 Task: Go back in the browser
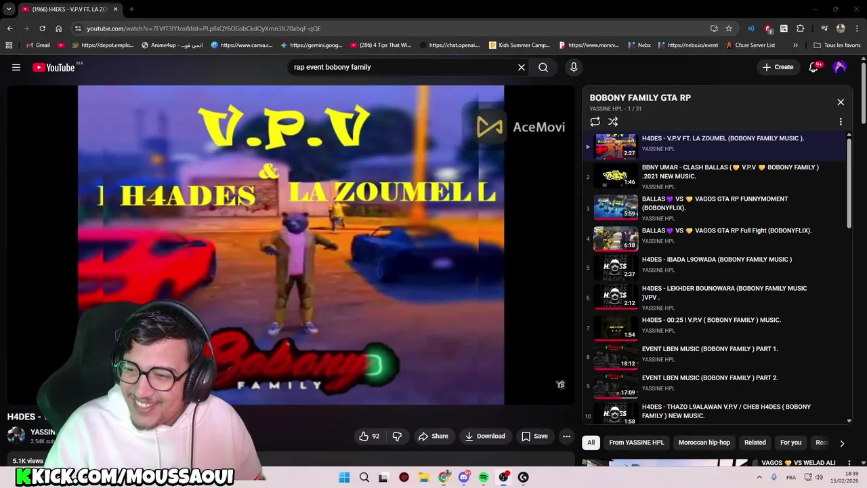(x=9, y=28)
